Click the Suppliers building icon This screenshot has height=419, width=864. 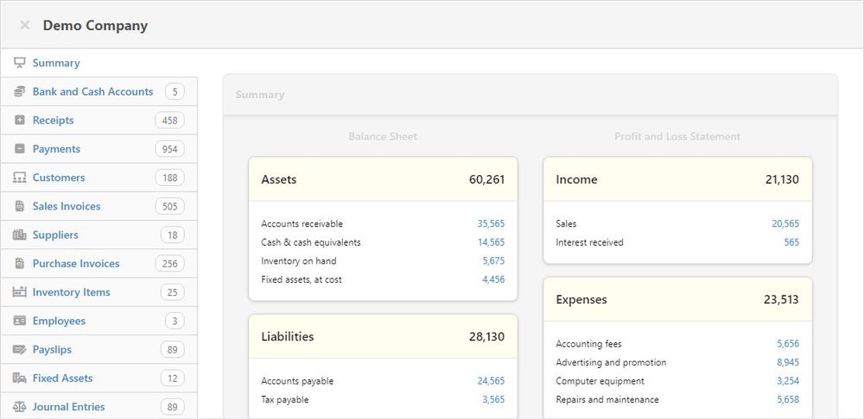click(20, 235)
